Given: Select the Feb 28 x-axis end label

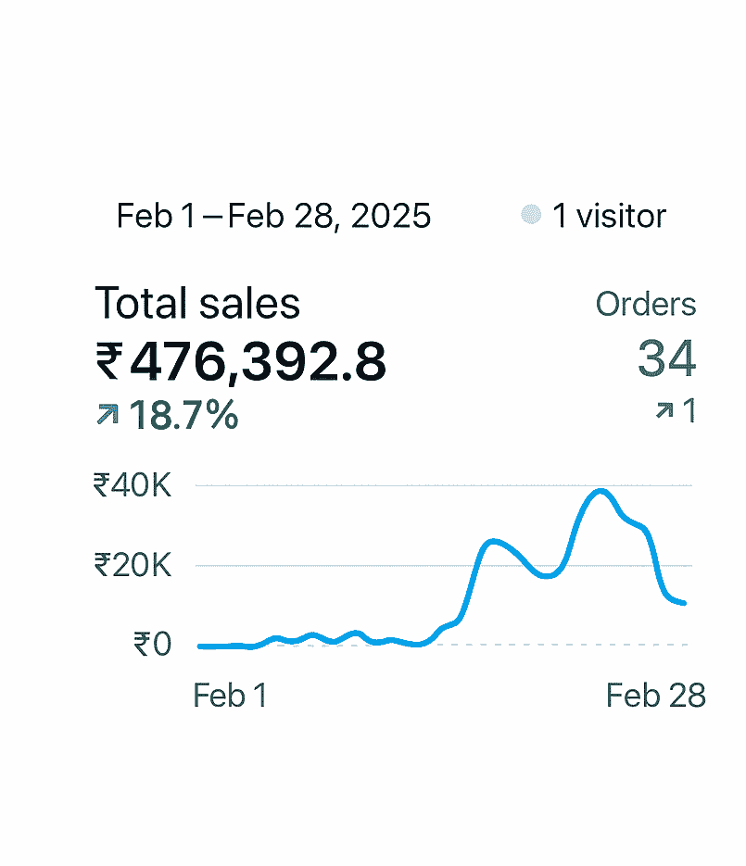Looking at the screenshot, I should click(x=655, y=696).
